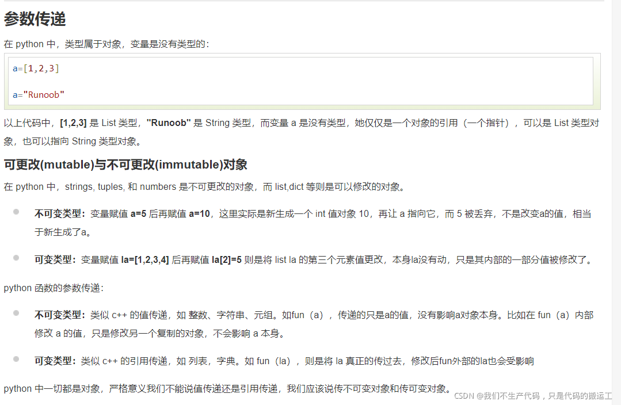Click 可变类型 label before 变量赋值 la=[1,2,3,4]
This screenshot has height=405, width=621.
pos(55,259)
